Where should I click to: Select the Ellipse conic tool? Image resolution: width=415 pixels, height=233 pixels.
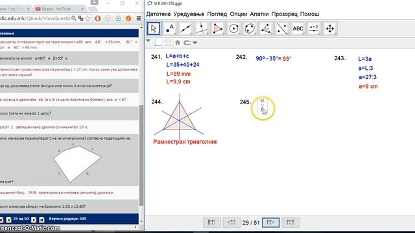(250, 28)
